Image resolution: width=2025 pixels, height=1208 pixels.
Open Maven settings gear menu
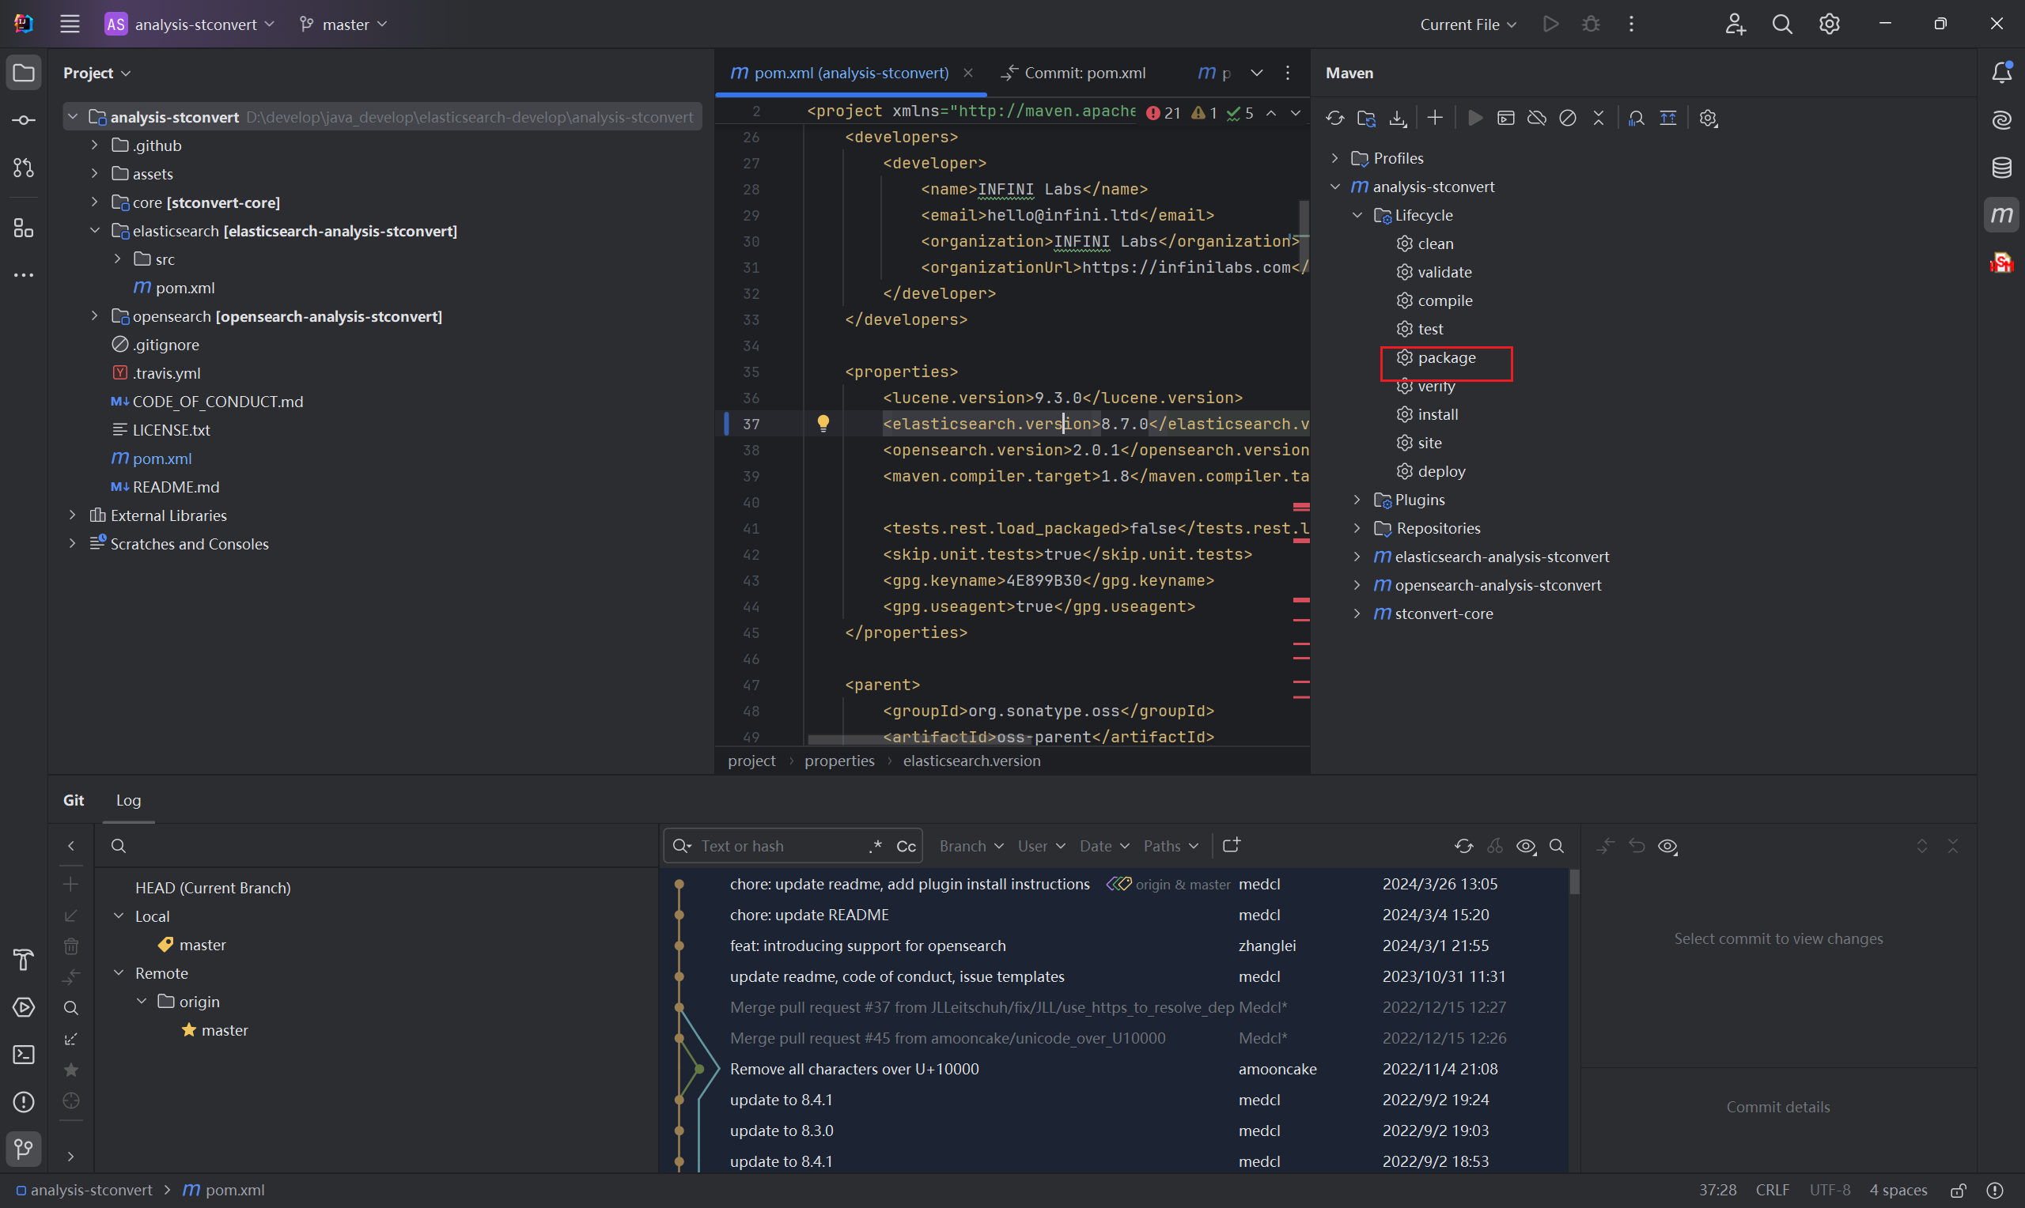click(1709, 118)
